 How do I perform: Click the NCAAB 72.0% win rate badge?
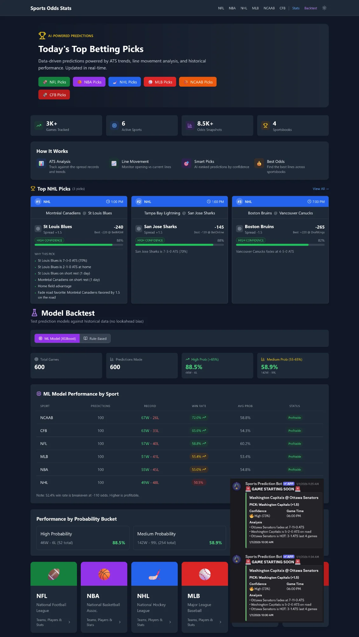pyautogui.click(x=199, y=418)
